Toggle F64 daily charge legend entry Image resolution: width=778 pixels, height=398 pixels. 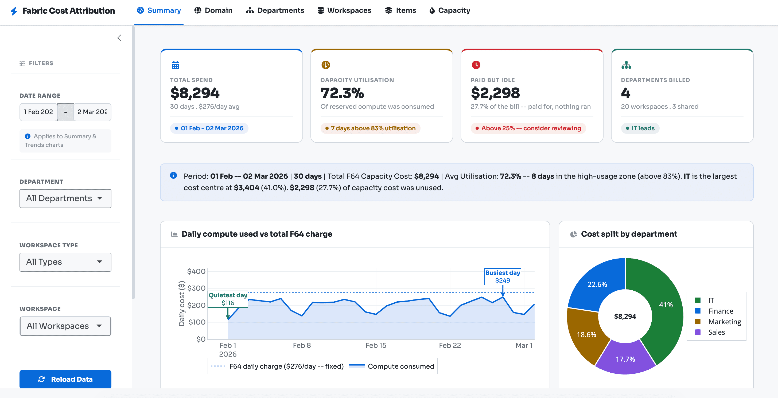tap(277, 366)
